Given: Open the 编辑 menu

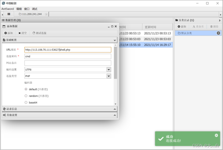Looking at the screenshot, I should 19,9.
